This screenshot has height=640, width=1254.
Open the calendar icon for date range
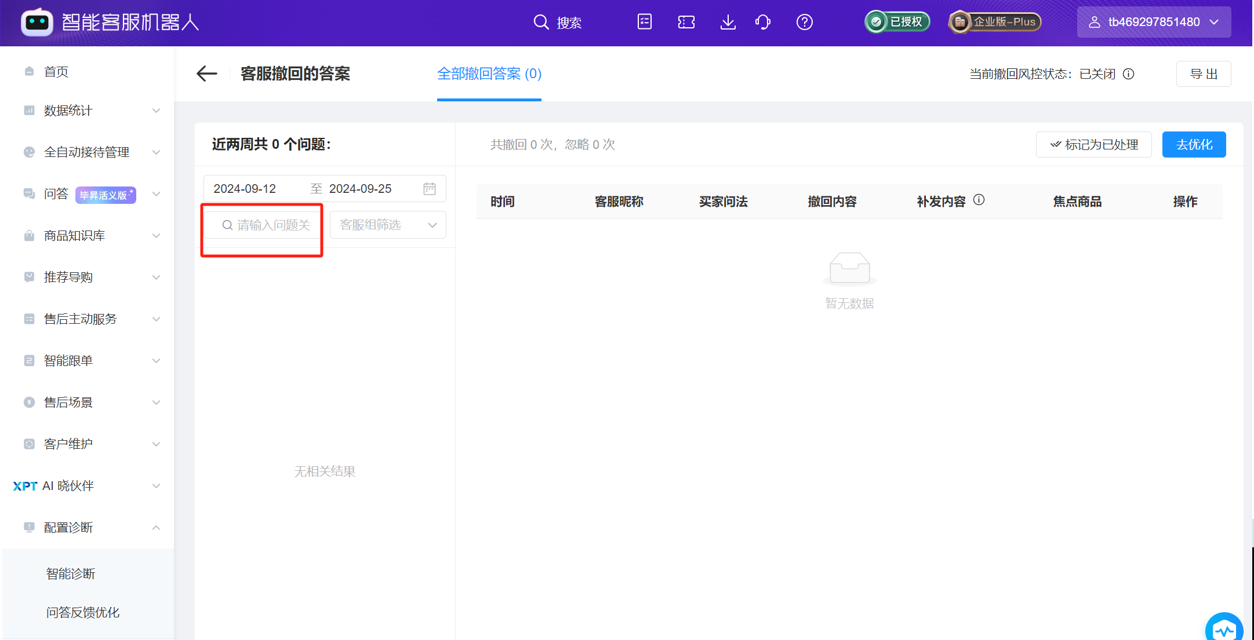pyautogui.click(x=430, y=188)
